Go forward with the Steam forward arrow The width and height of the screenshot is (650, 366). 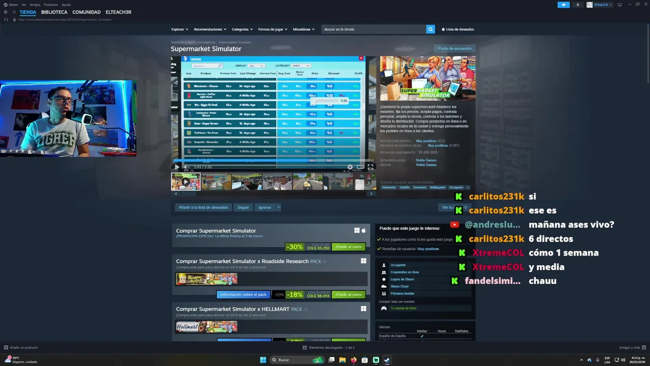[14, 12]
